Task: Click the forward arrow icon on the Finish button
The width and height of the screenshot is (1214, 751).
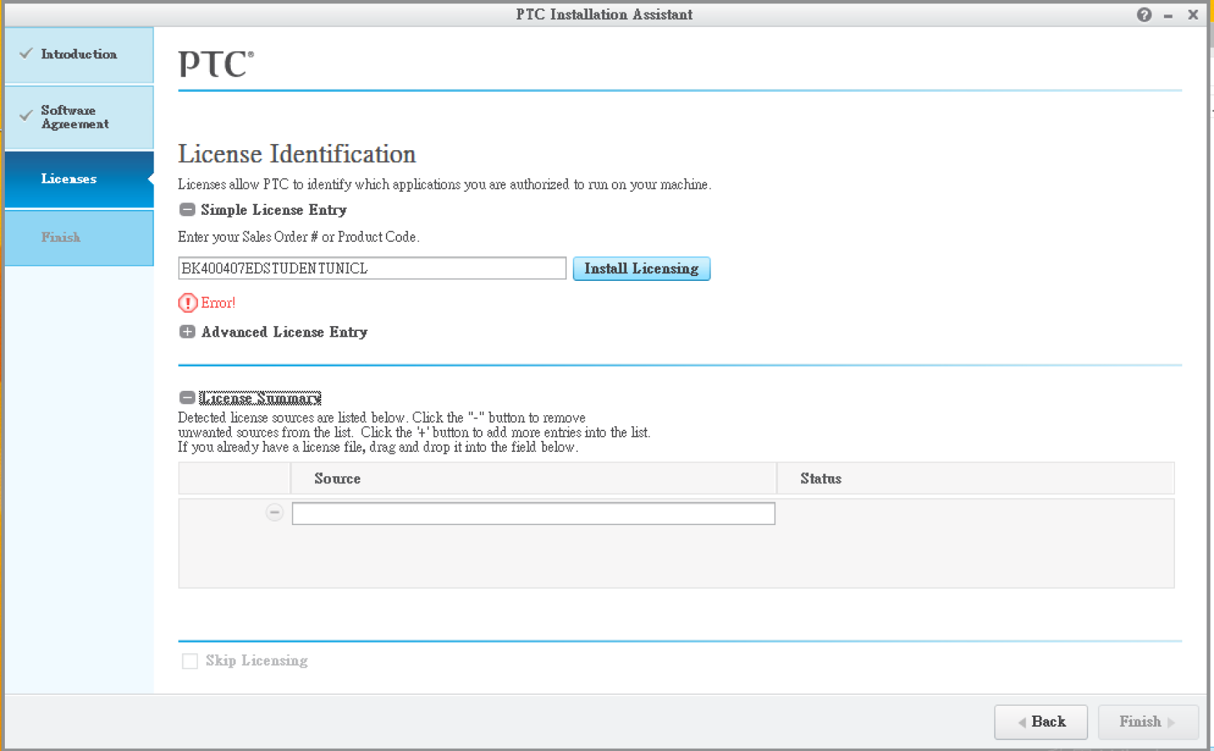Action: tap(1172, 722)
